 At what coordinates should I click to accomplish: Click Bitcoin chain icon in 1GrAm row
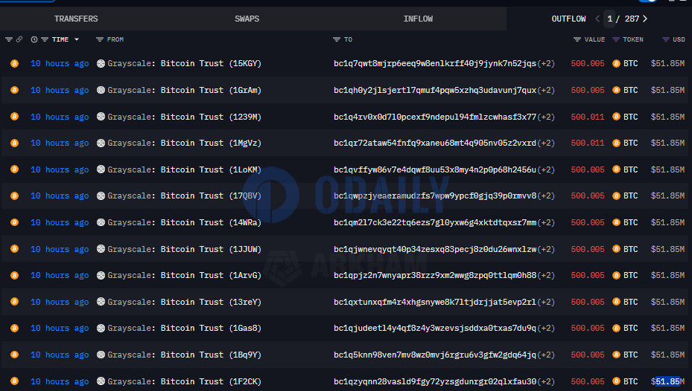click(15, 90)
